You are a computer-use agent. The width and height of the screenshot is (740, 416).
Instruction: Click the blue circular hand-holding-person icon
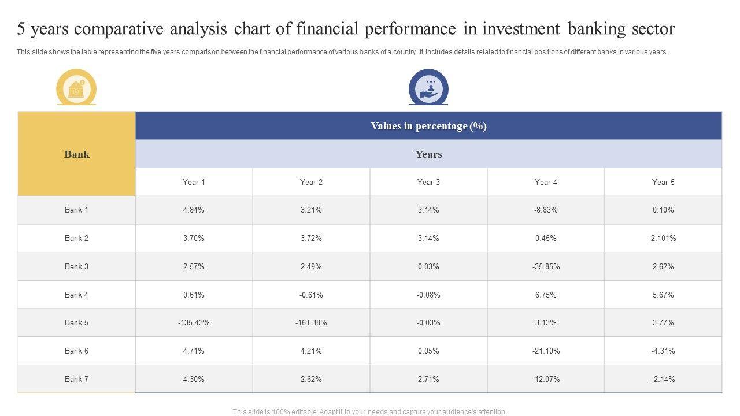click(428, 88)
